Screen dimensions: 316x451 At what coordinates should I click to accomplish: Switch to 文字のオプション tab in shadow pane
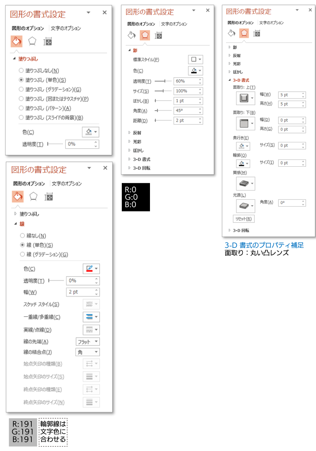174,24
